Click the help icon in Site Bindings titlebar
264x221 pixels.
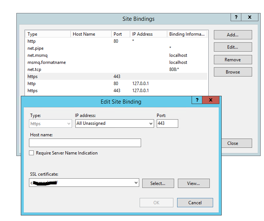(236, 17)
